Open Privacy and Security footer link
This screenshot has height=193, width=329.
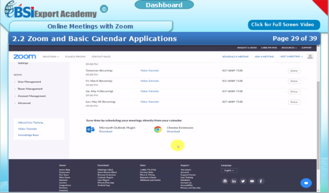coord(190,188)
